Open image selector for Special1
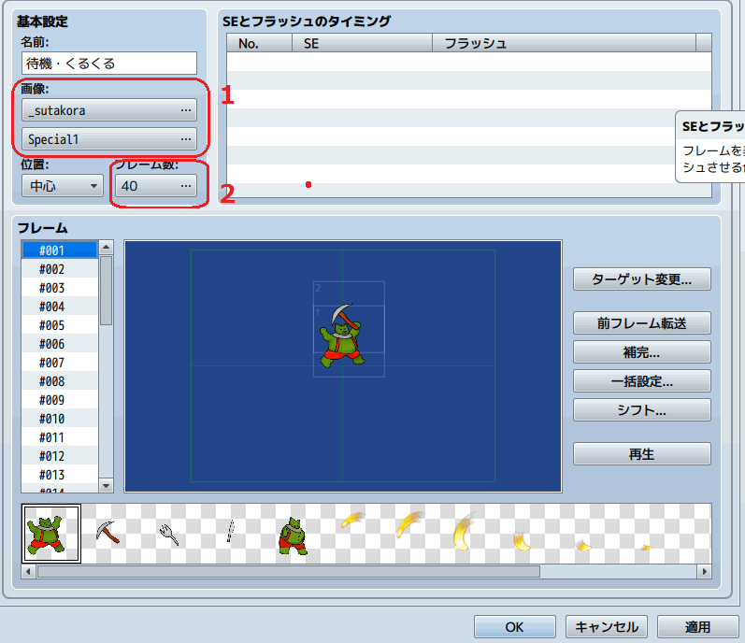Screen dimensions: 745x643 tap(109, 139)
